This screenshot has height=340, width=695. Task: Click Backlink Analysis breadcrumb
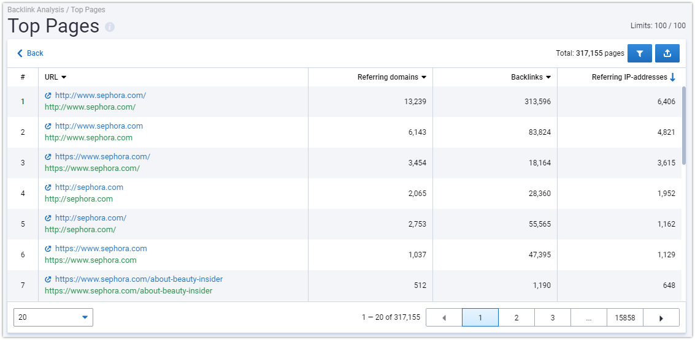pyautogui.click(x=36, y=9)
